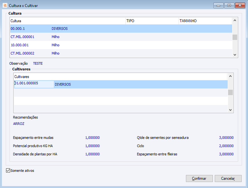248x188 pixels.
Task: Select the 10.000.001 culture row
Action: pos(121,45)
